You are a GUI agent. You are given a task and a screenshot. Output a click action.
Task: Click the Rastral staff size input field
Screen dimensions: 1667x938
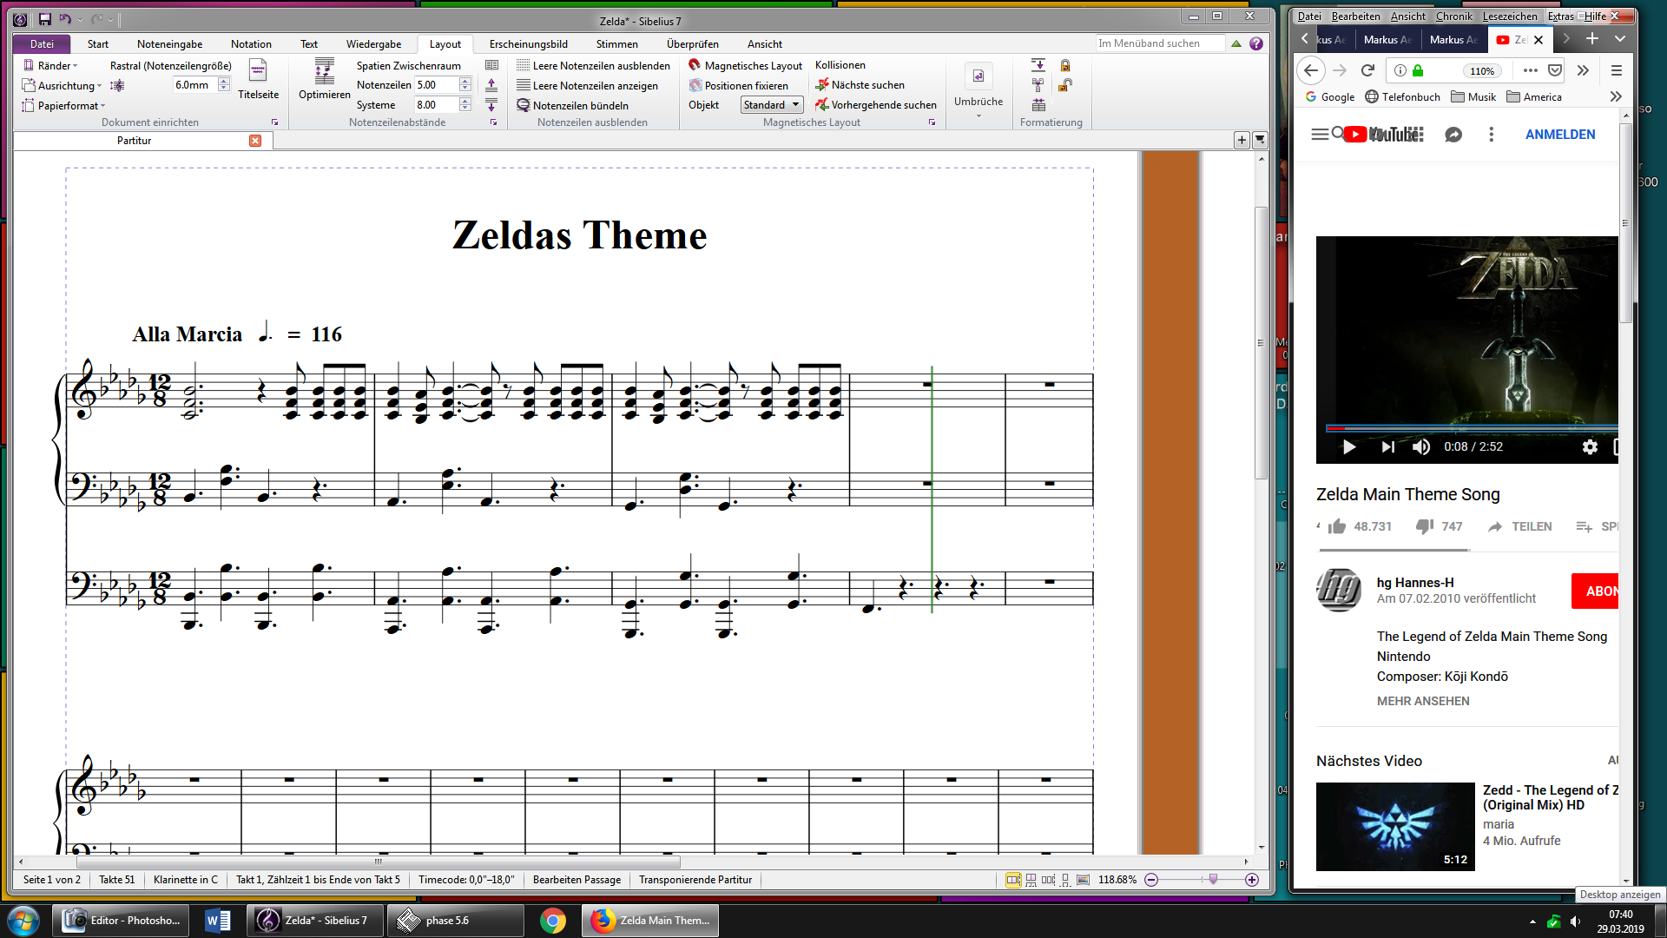coord(194,85)
